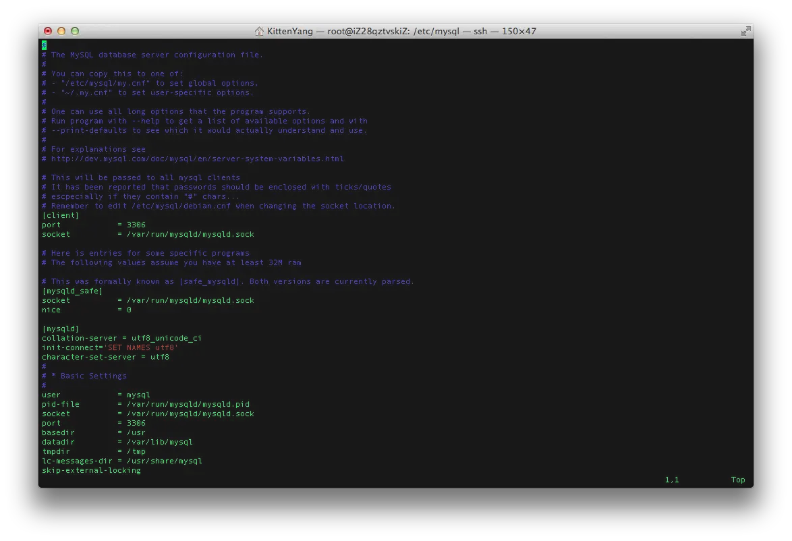This screenshot has height=541, width=792.
Task: Click the 'escpecially if they contain' comment
Action: pos(141,197)
